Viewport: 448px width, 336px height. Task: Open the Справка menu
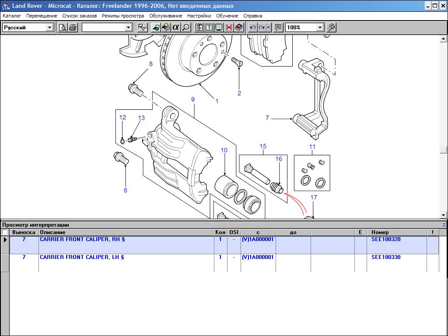252,16
